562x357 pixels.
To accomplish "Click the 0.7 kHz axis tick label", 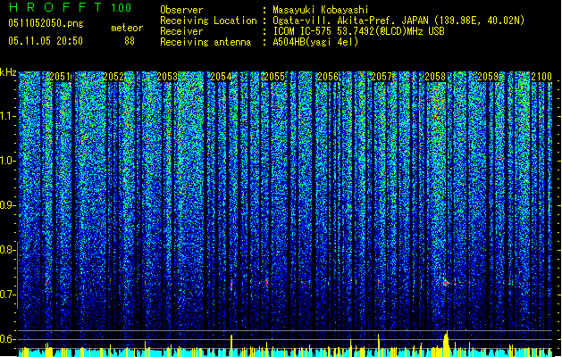I will coord(7,295).
